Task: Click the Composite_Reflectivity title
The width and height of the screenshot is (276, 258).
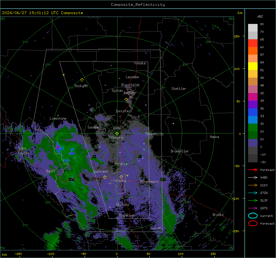Action: [138, 5]
